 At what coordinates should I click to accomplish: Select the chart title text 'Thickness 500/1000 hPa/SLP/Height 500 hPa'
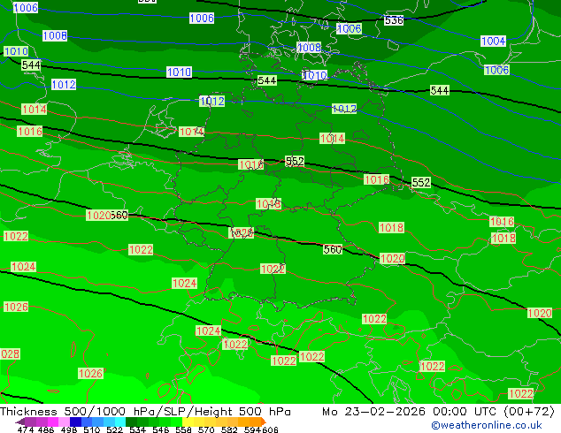[x=145, y=412]
